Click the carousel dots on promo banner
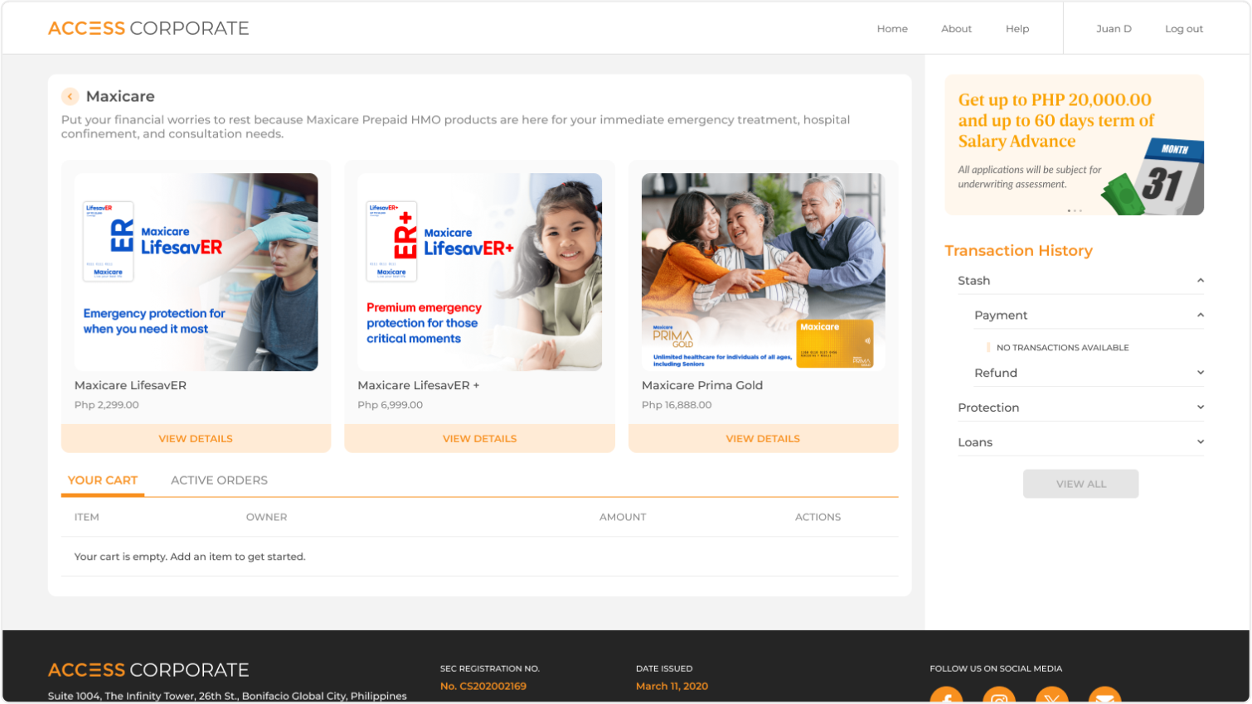The image size is (1252, 704). point(1075,210)
